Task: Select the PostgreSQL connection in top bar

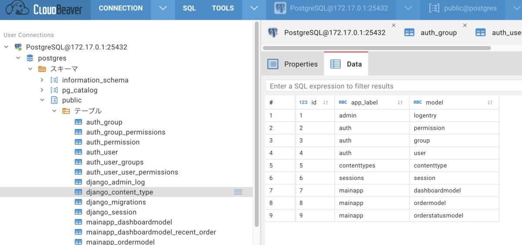Action: click(331, 8)
